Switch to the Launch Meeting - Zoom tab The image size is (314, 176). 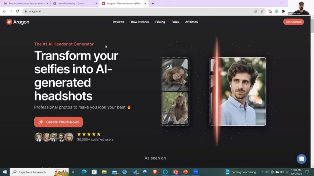point(73,4)
